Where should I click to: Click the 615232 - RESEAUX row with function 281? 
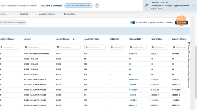pyautogui.click(x=94, y=69)
